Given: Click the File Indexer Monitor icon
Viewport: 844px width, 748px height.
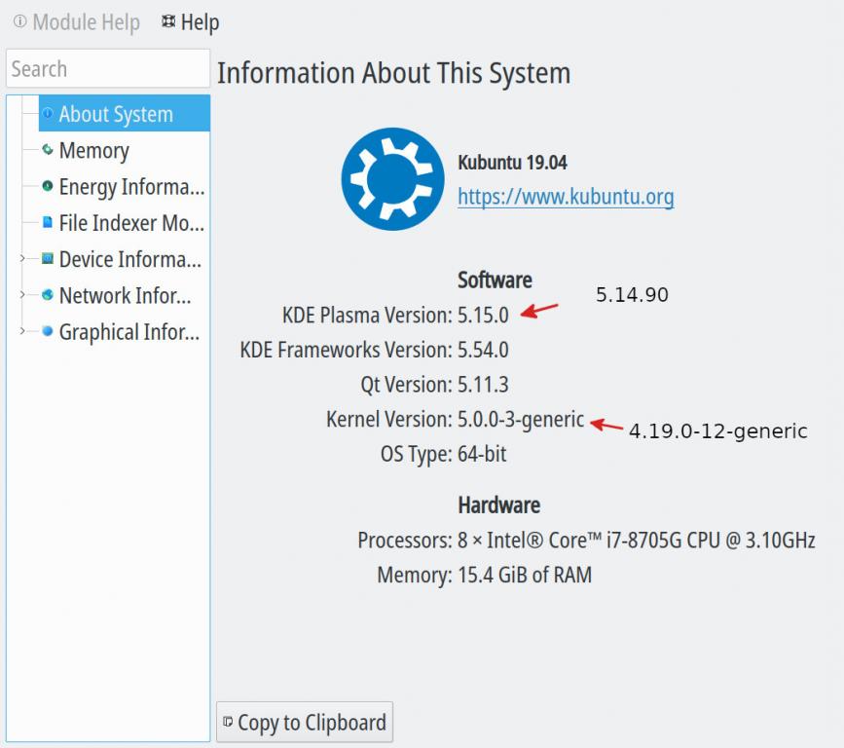Looking at the screenshot, I should pos(48,223).
